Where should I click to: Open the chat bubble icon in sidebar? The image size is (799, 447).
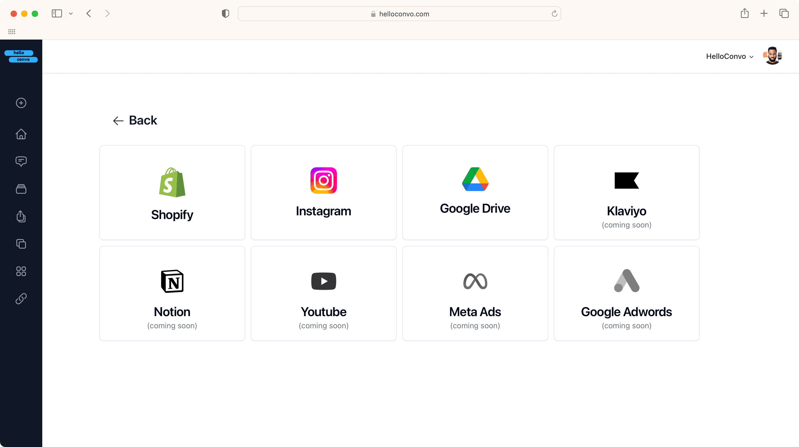click(21, 161)
